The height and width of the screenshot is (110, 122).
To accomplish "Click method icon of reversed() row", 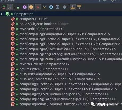I will pyautogui.click(x=12, y=29).
